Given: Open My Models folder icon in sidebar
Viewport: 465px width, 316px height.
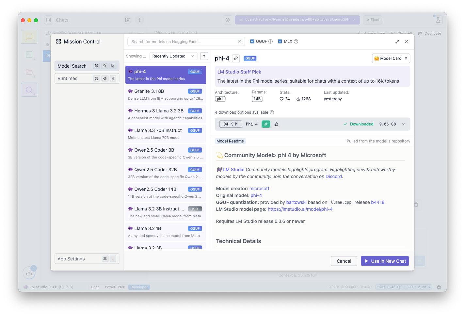Looking at the screenshot, I should pos(29,72).
